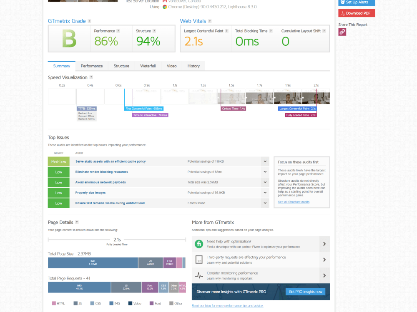Switch to the Structure tab
This screenshot has width=417, height=312.
(x=121, y=66)
